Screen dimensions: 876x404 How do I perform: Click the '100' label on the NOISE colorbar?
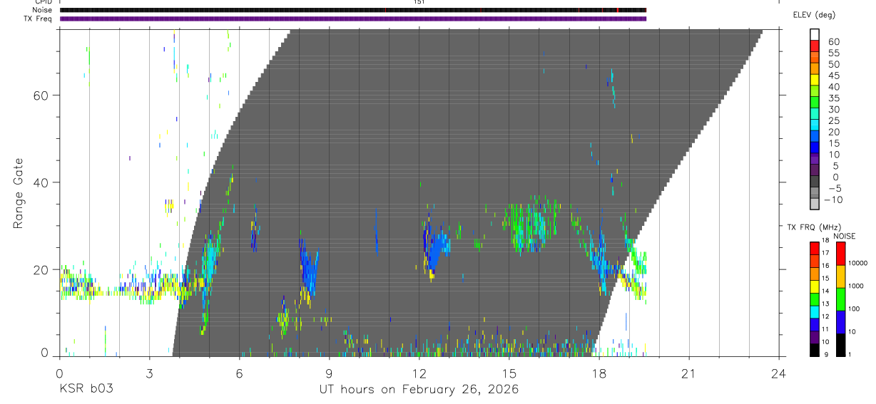855,309
